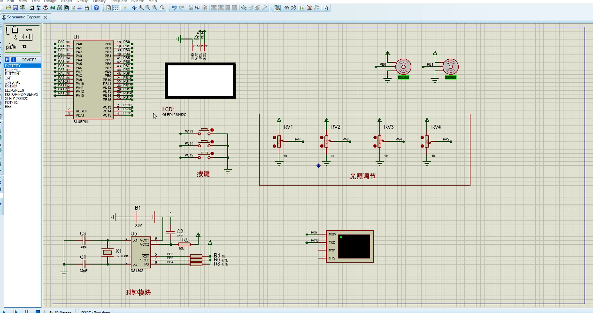This screenshot has height=313, width=593.
Task: Click the pan/center view cross-arrows icon
Action: (134, 8)
